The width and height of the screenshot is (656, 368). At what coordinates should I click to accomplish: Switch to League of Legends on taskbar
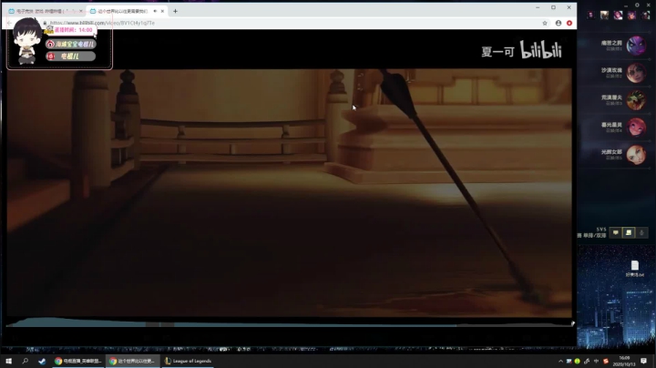point(188,361)
